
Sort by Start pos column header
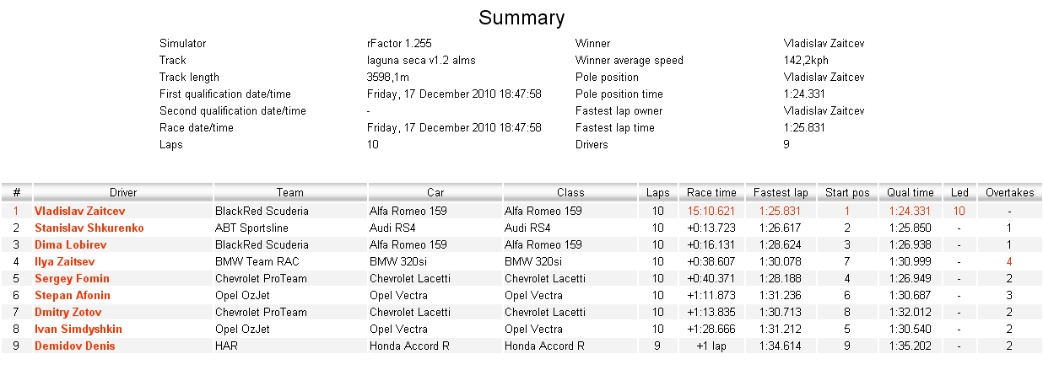(847, 192)
